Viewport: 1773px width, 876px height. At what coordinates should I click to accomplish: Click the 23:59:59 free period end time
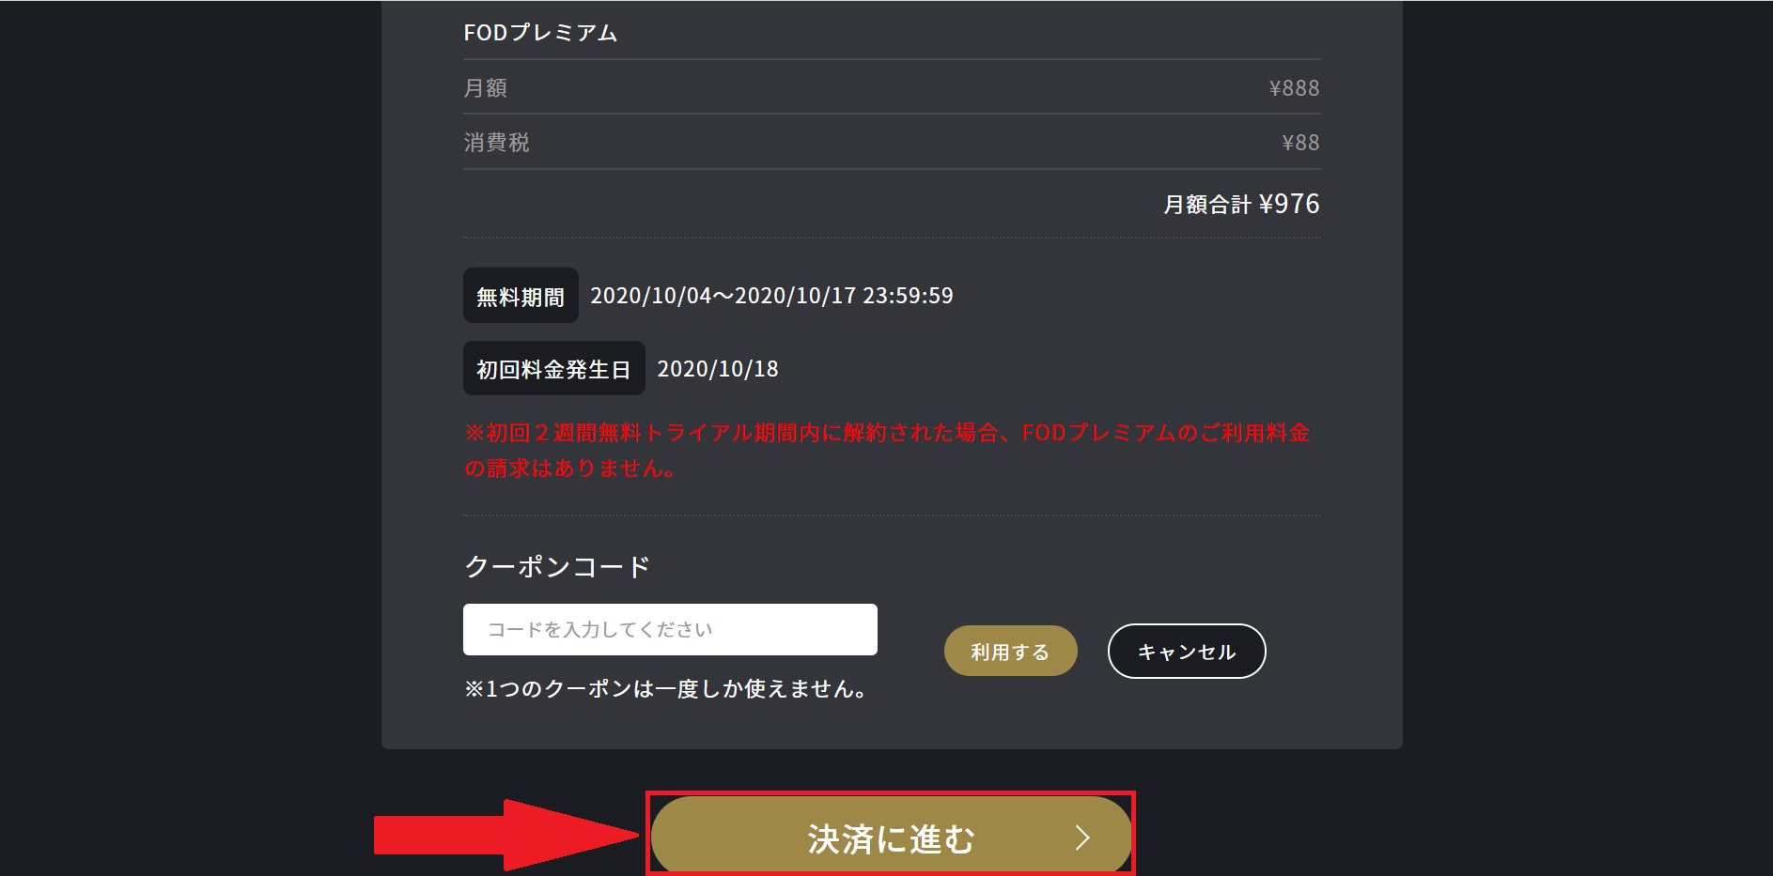coord(908,296)
